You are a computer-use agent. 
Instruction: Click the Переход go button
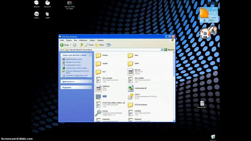pyautogui.click(x=169, y=50)
